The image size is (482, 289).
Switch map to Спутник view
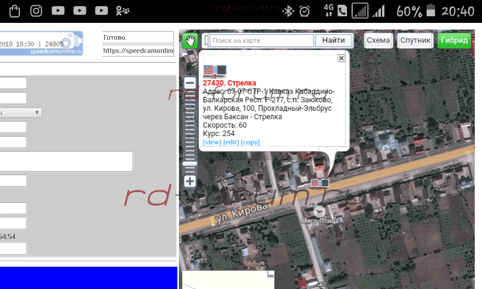click(x=415, y=41)
